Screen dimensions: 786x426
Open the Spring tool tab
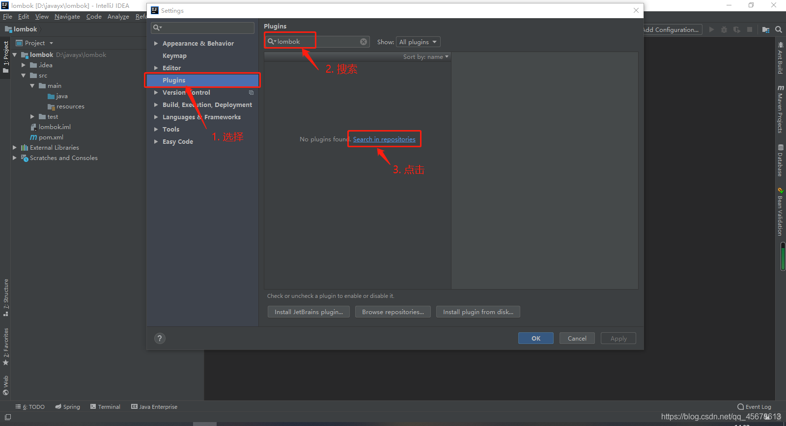click(68, 407)
